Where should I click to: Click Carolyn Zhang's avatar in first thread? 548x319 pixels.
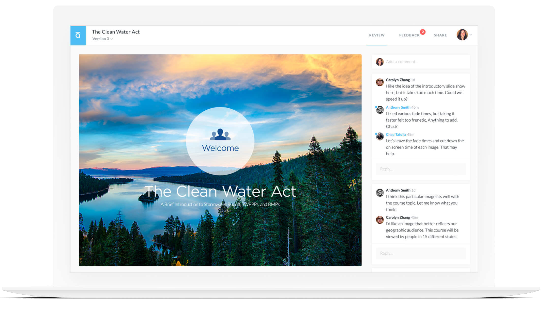point(379,82)
